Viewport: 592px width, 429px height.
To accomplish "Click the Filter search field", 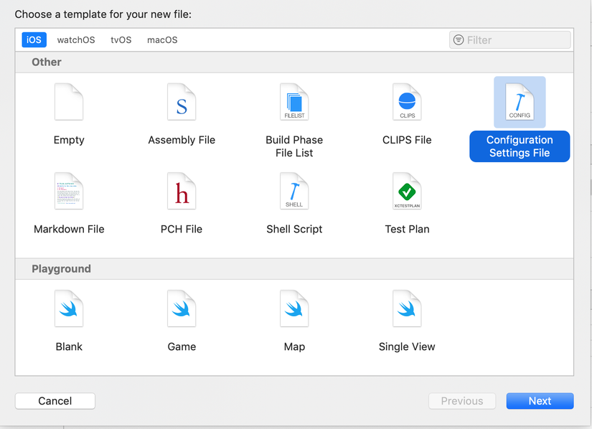I will pos(517,40).
